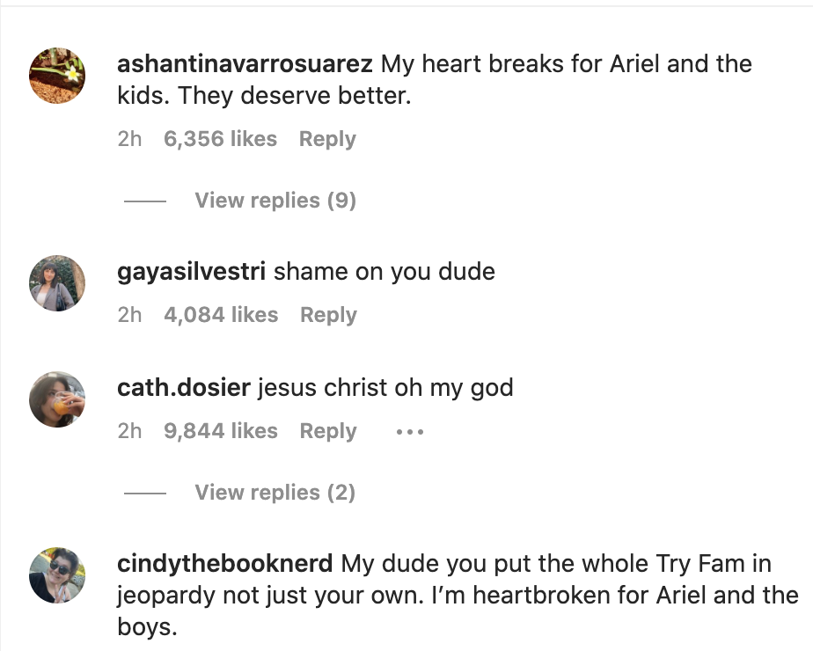This screenshot has width=813, height=651.
Task: View the 6,356 likes list
Action: (220, 139)
